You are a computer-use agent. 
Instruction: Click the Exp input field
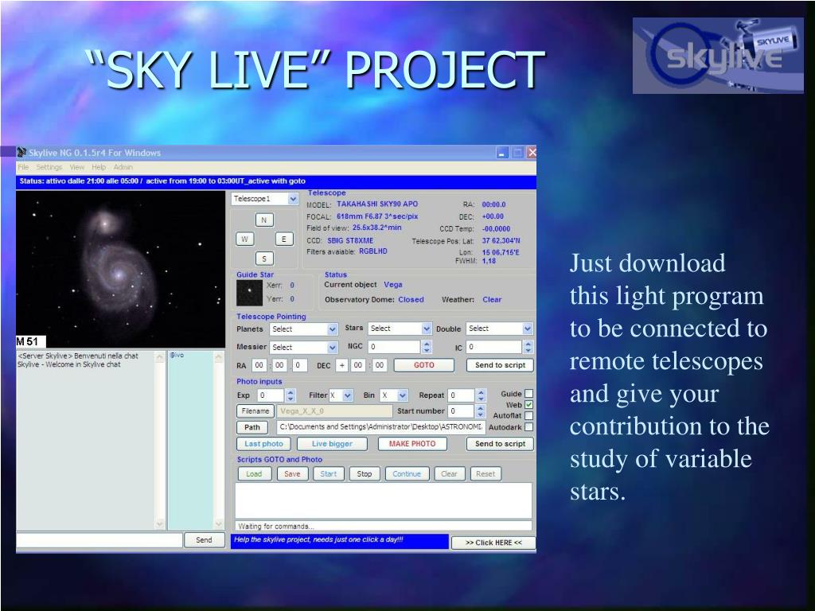(x=271, y=396)
